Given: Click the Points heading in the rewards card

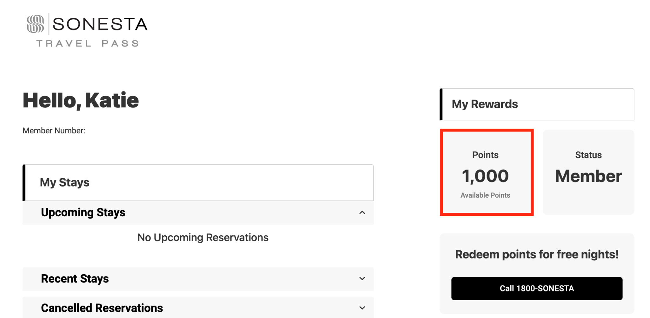Looking at the screenshot, I should (485, 155).
